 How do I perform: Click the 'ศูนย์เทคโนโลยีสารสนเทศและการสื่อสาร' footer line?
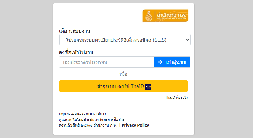92,119
